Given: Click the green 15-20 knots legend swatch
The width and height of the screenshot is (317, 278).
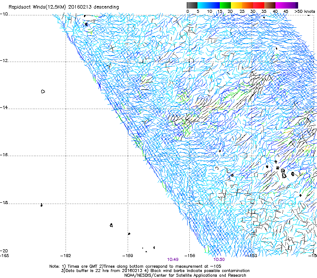Looking at the screenshot, I should [225, 5].
